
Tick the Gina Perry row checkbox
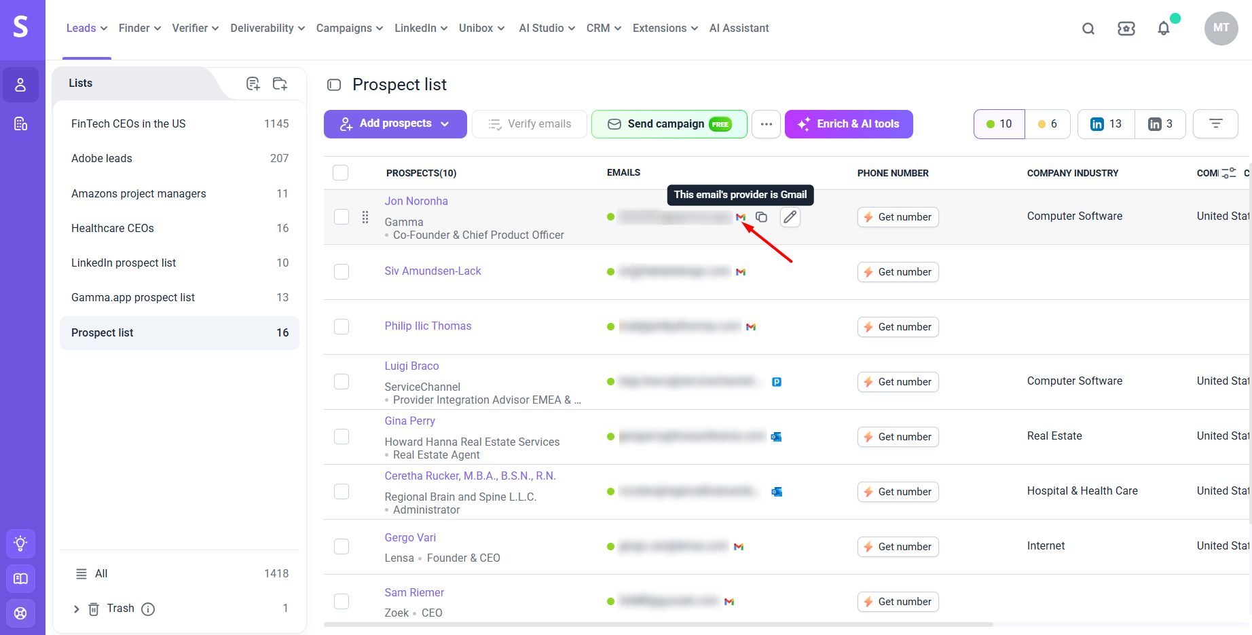342,436
